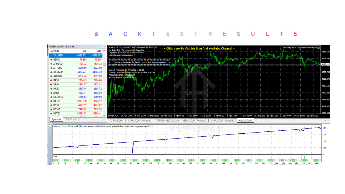Click the arrow icon next to XPDUSD
The image size is (345, 194).
point(51,64)
